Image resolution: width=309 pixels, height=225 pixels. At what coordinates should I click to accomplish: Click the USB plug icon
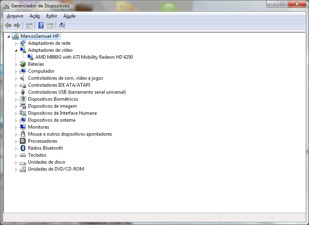(23, 92)
